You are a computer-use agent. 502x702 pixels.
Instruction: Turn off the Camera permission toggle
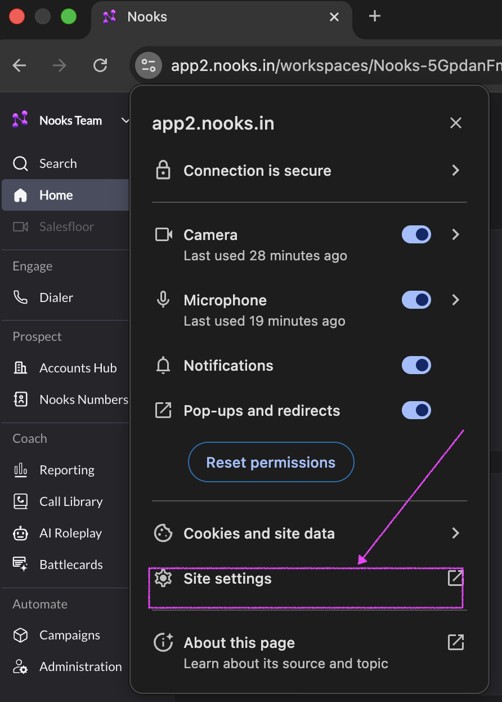pyautogui.click(x=416, y=234)
